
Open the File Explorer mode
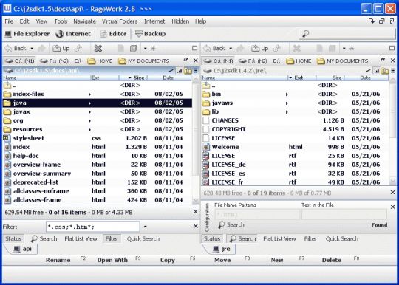[x=27, y=34]
